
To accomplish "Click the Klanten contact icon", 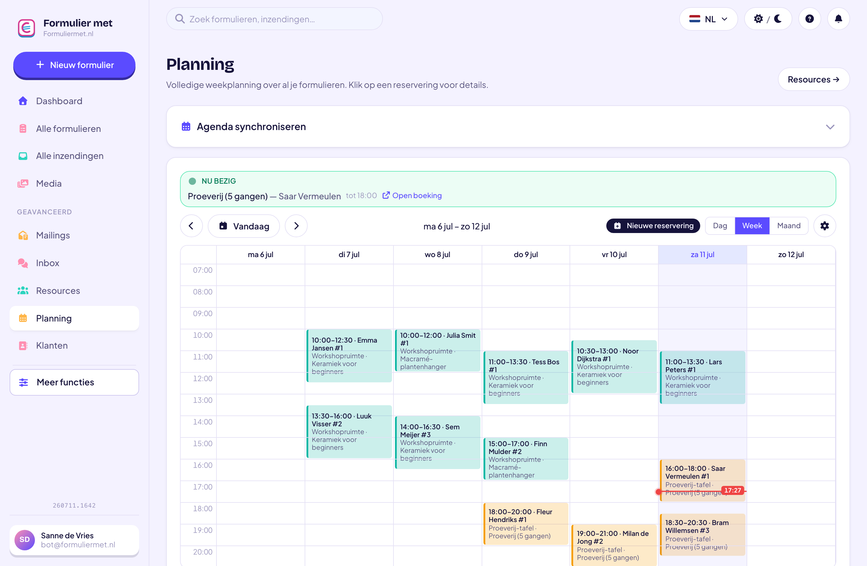I will 23,346.
